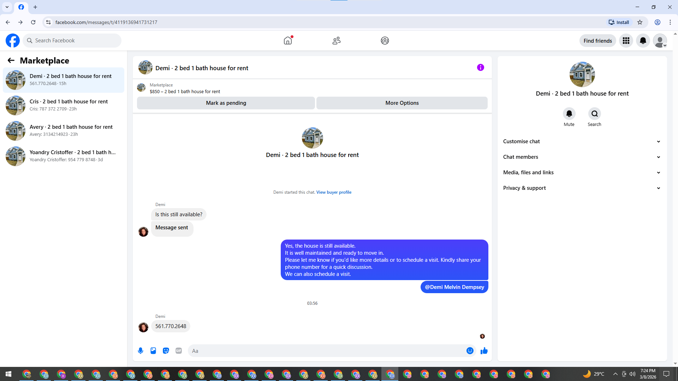This screenshot has height=381, width=678.
Task: Click the purple conversation info icon
Action: coord(480,67)
